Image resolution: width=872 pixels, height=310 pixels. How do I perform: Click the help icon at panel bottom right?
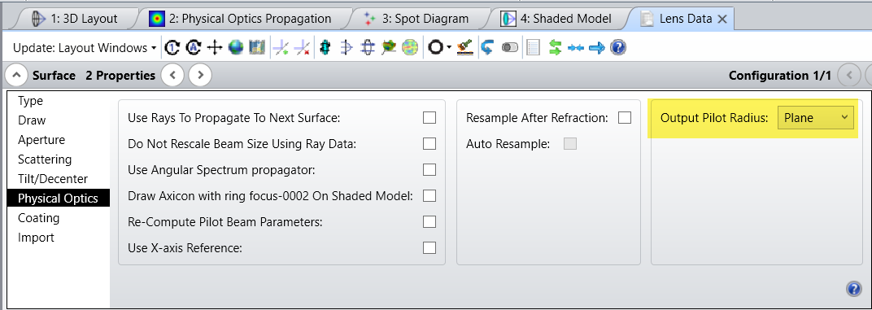pyautogui.click(x=853, y=288)
